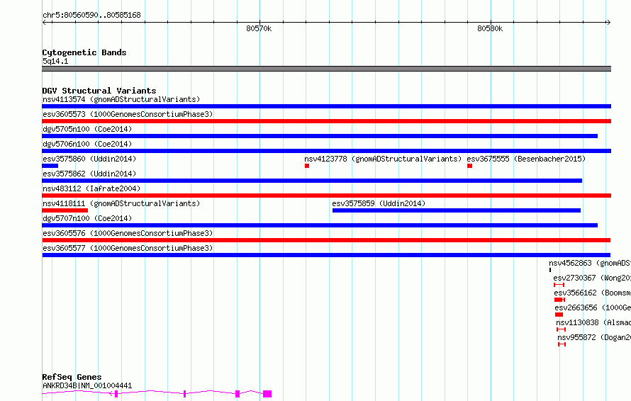
Task: Select the blue bar under esv3605577
Action: tap(326, 255)
